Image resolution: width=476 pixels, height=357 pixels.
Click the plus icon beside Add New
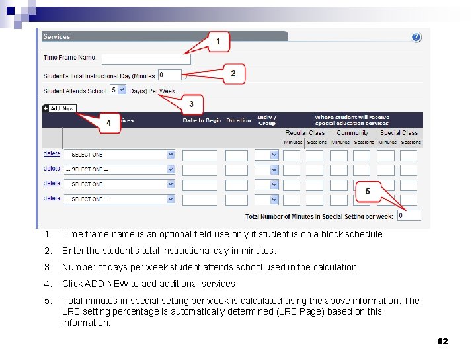coord(46,108)
